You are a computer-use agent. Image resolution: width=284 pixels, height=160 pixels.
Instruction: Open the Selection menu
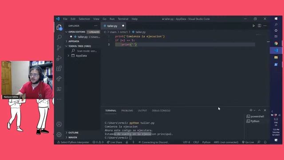[84, 19]
